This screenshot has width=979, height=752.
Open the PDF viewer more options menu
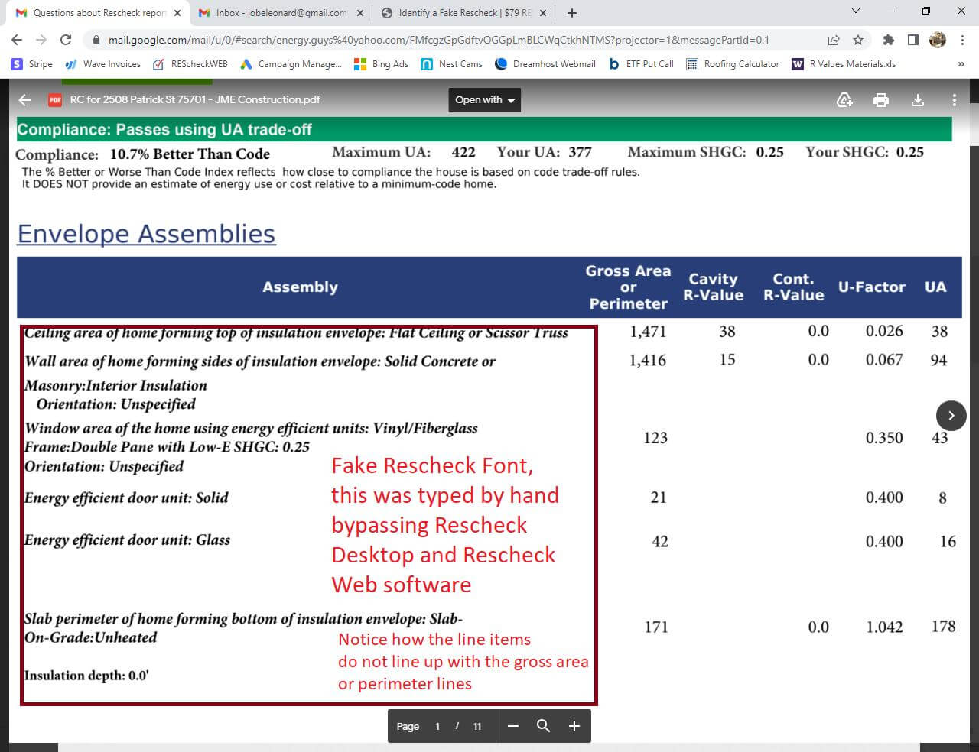[x=954, y=100]
